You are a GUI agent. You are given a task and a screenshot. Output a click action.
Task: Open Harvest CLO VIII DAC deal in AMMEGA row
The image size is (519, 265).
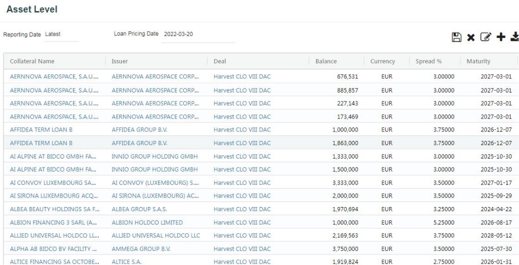tap(242, 249)
